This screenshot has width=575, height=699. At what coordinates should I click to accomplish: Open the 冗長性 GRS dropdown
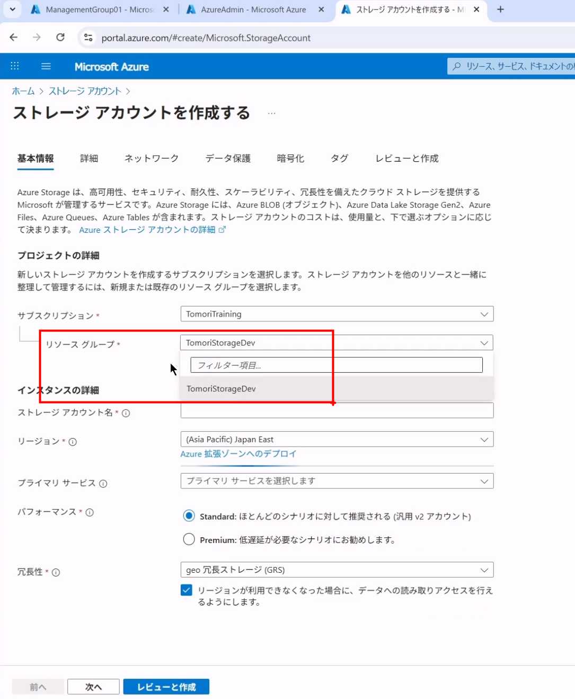pyautogui.click(x=337, y=570)
